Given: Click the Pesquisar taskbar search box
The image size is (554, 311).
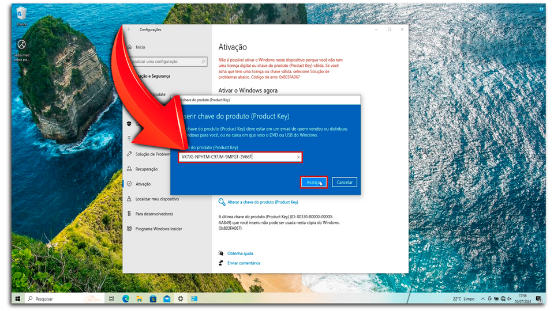Looking at the screenshot, I should coord(65,299).
